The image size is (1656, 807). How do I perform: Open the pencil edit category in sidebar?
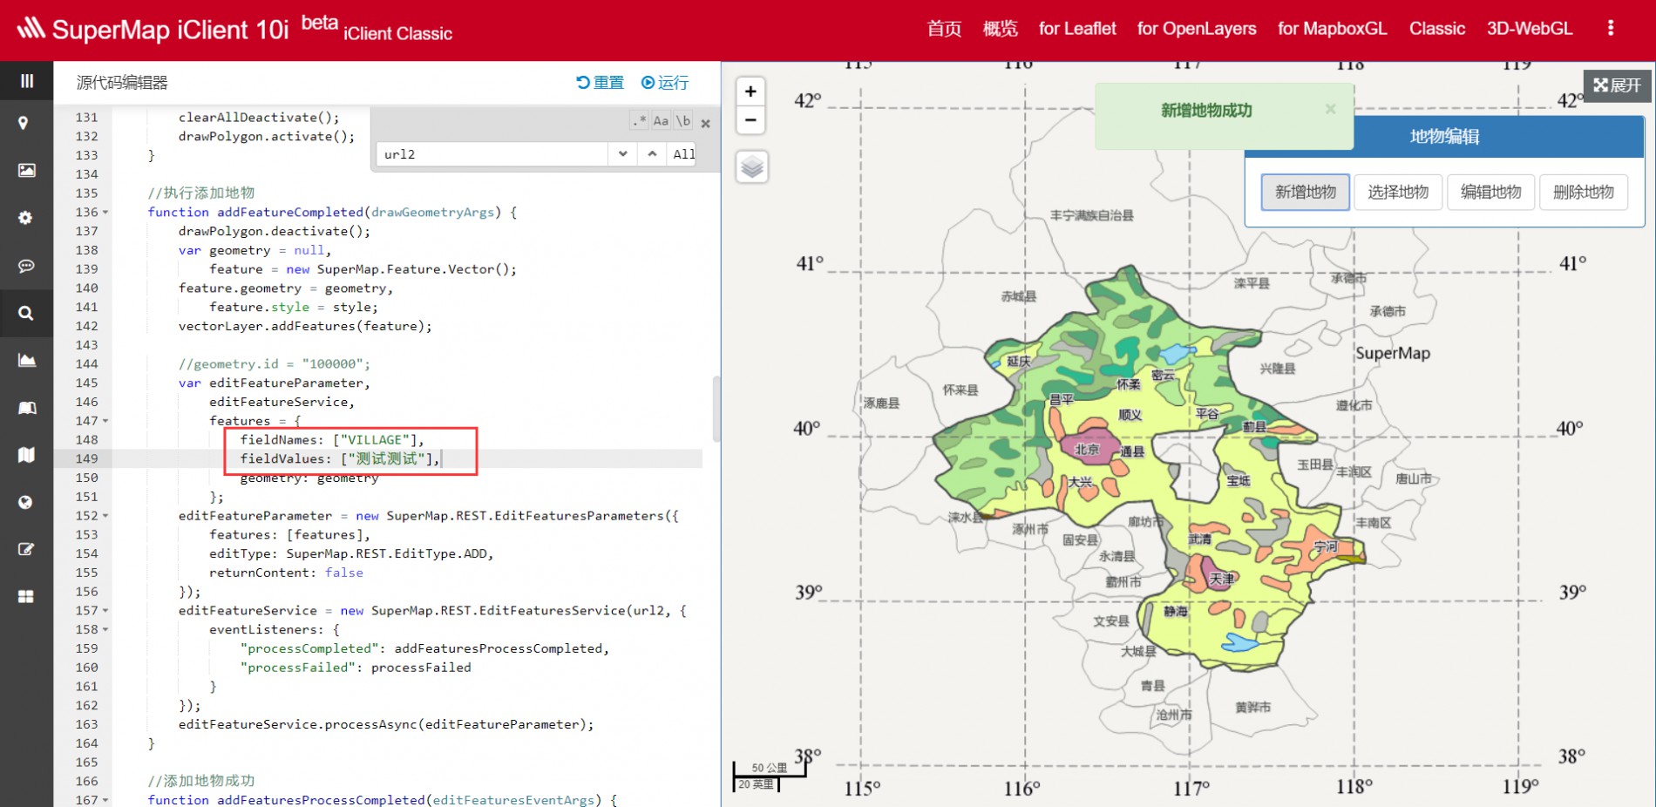tap(26, 549)
